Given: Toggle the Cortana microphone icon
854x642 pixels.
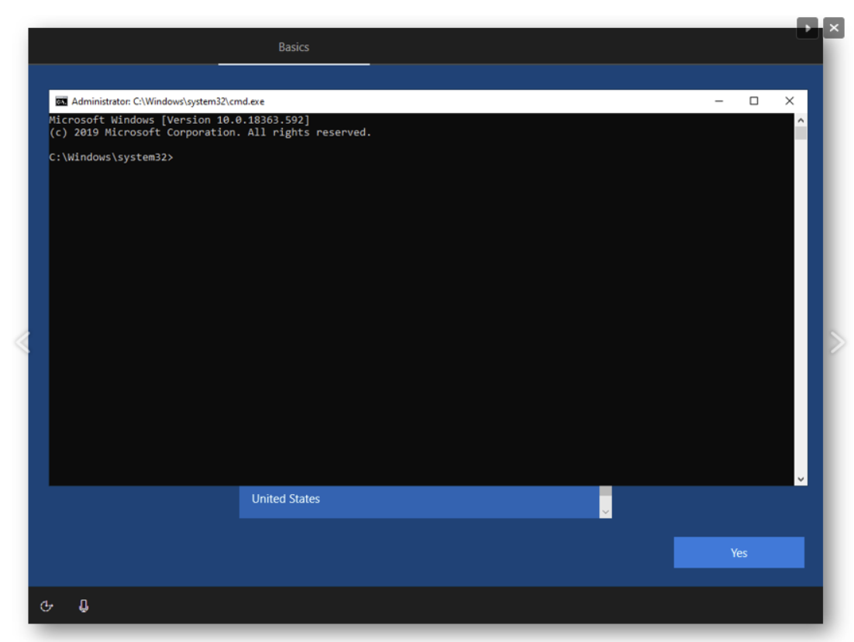Looking at the screenshot, I should pos(84,606).
